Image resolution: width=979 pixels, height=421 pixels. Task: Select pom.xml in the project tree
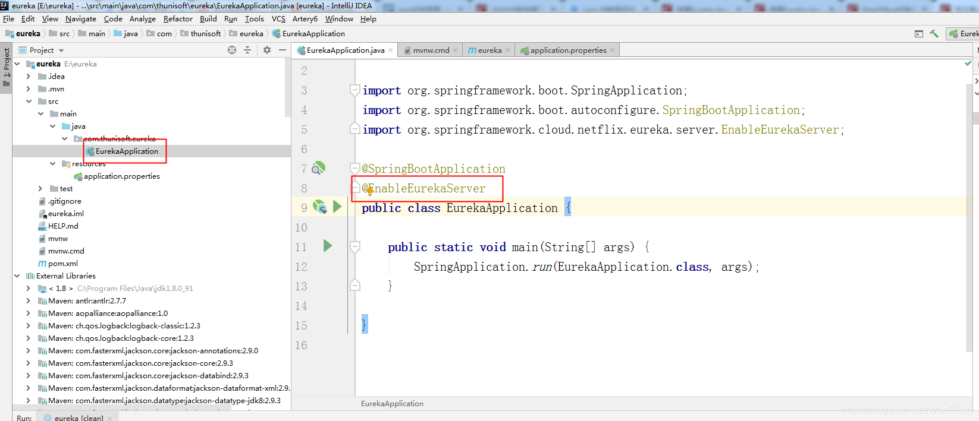tap(62, 264)
